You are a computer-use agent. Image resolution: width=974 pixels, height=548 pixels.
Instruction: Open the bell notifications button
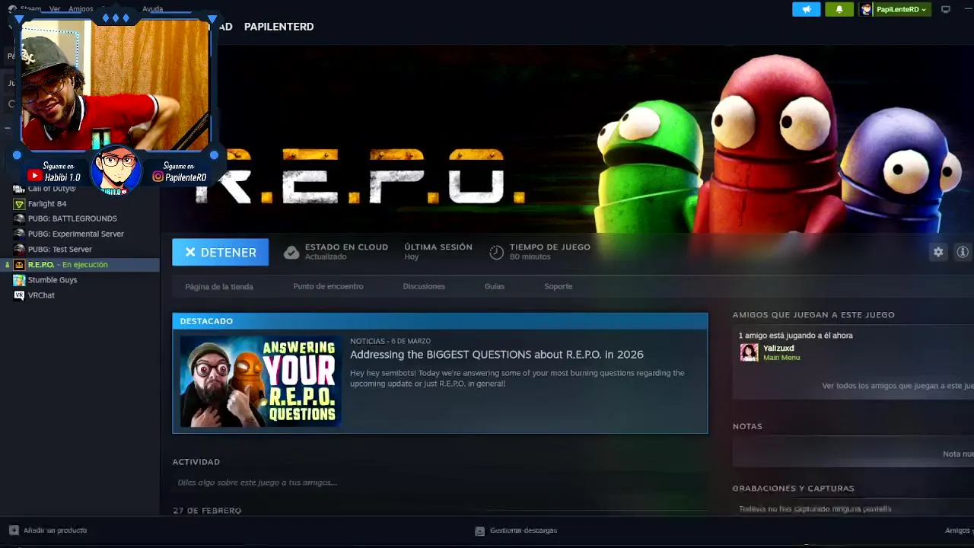click(839, 9)
